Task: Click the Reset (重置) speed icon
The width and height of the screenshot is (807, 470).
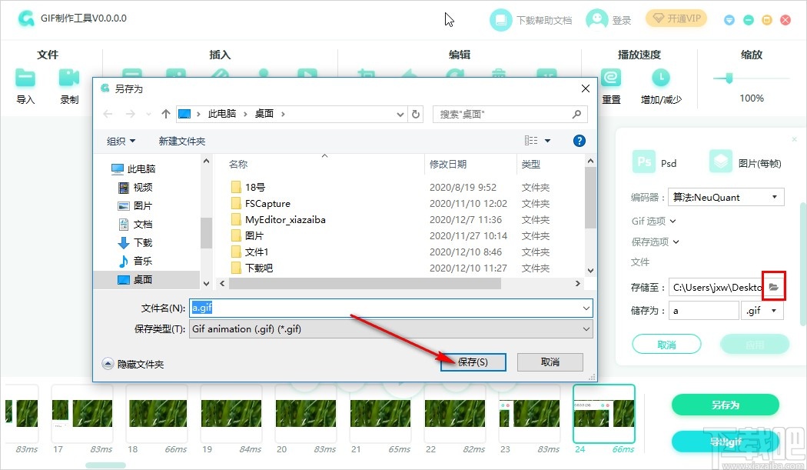Action: 611,78
